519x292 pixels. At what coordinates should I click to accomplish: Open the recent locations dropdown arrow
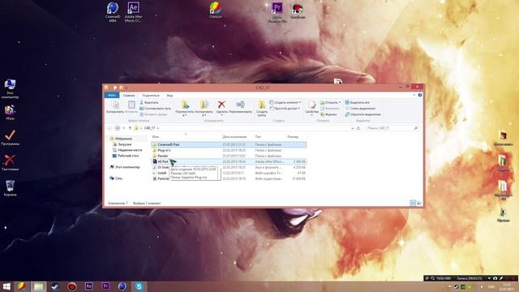click(x=124, y=128)
